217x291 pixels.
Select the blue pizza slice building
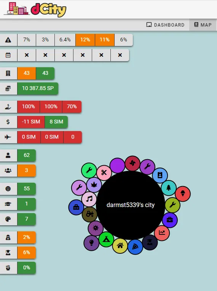coord(135,247)
